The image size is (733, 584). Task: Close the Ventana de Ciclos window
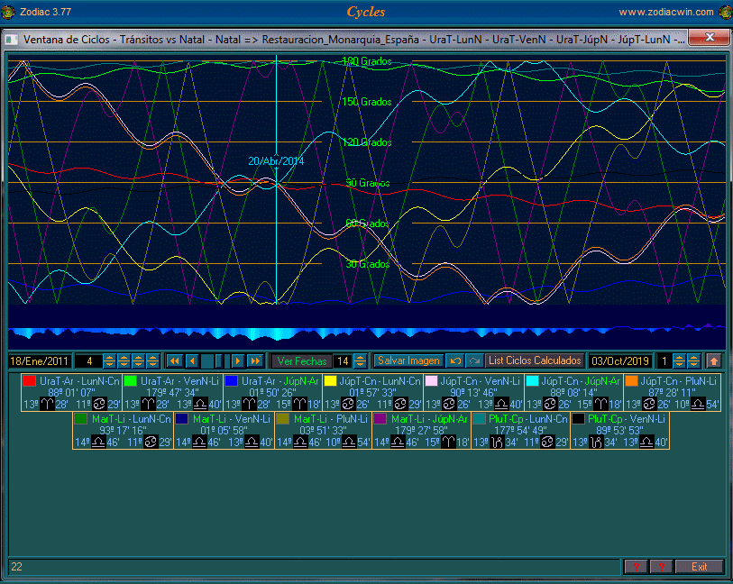[710, 37]
